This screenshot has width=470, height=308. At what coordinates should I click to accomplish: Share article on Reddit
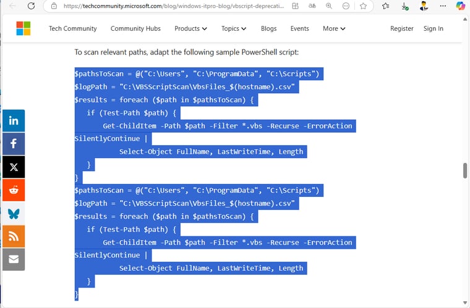click(14, 190)
